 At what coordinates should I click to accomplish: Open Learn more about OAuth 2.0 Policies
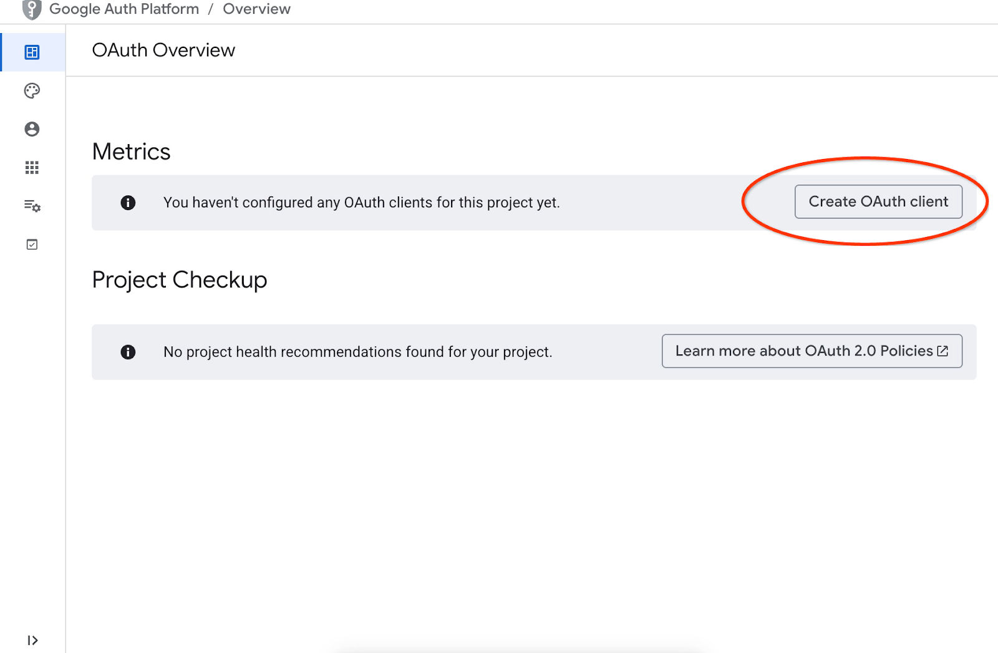click(803, 351)
